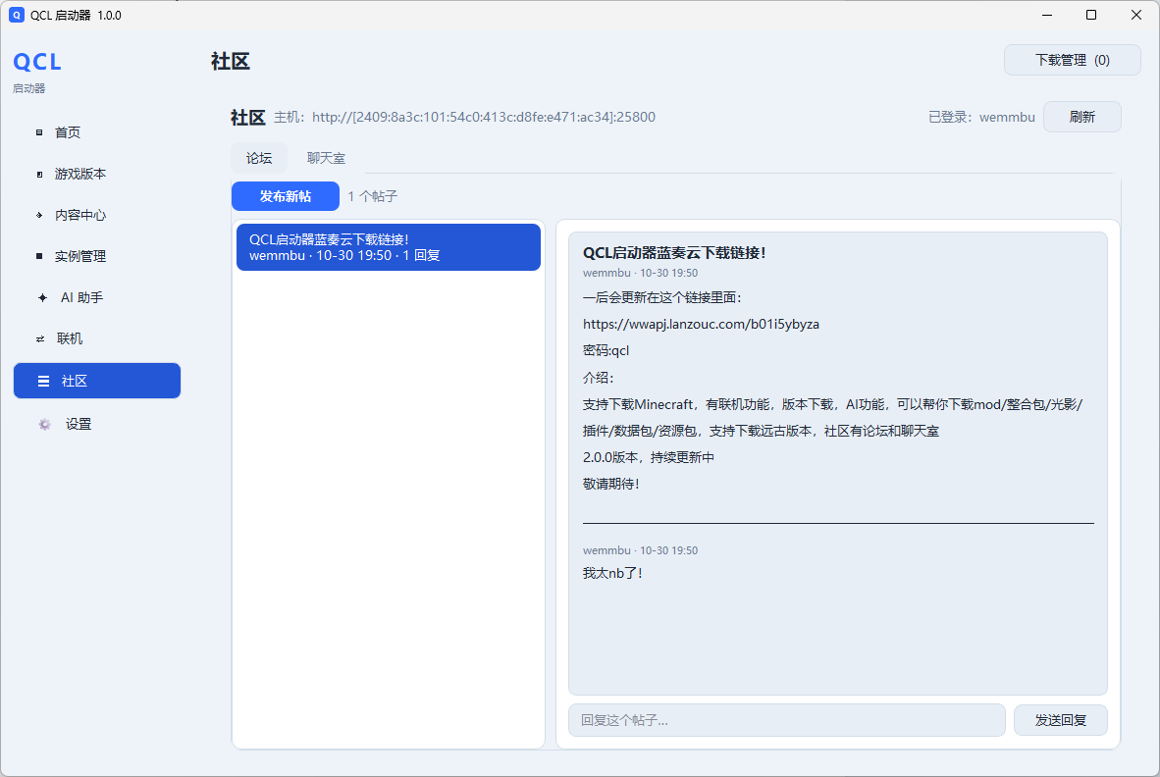Click the 启动器 subtitle under QCL logo
Screen dimensions: 1160x777
(28, 88)
